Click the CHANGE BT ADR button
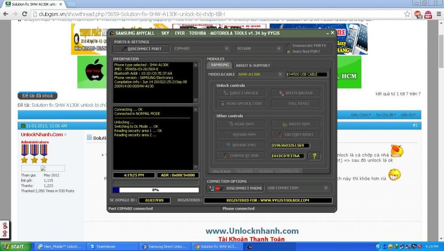Viewport: 444px width, 251px height. [241, 155]
